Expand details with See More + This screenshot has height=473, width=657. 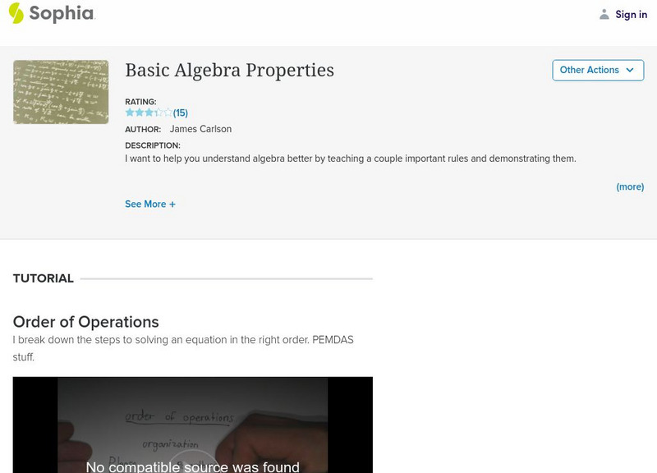click(150, 204)
